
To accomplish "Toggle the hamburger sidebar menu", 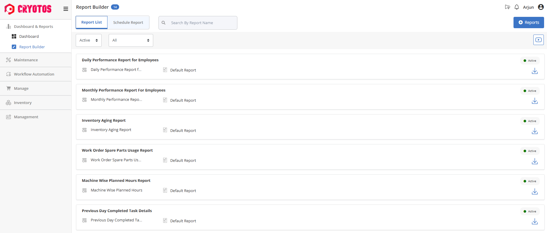I will 66,9.
